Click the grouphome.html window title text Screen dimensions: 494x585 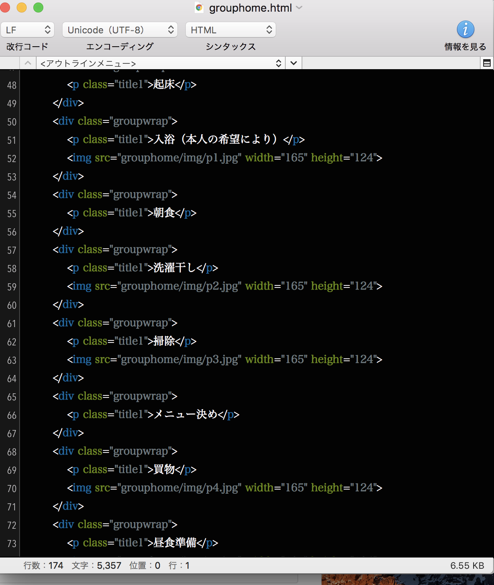(x=250, y=8)
